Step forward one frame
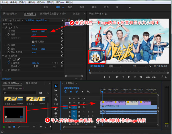This screenshot has height=134, width=172. (135, 77)
